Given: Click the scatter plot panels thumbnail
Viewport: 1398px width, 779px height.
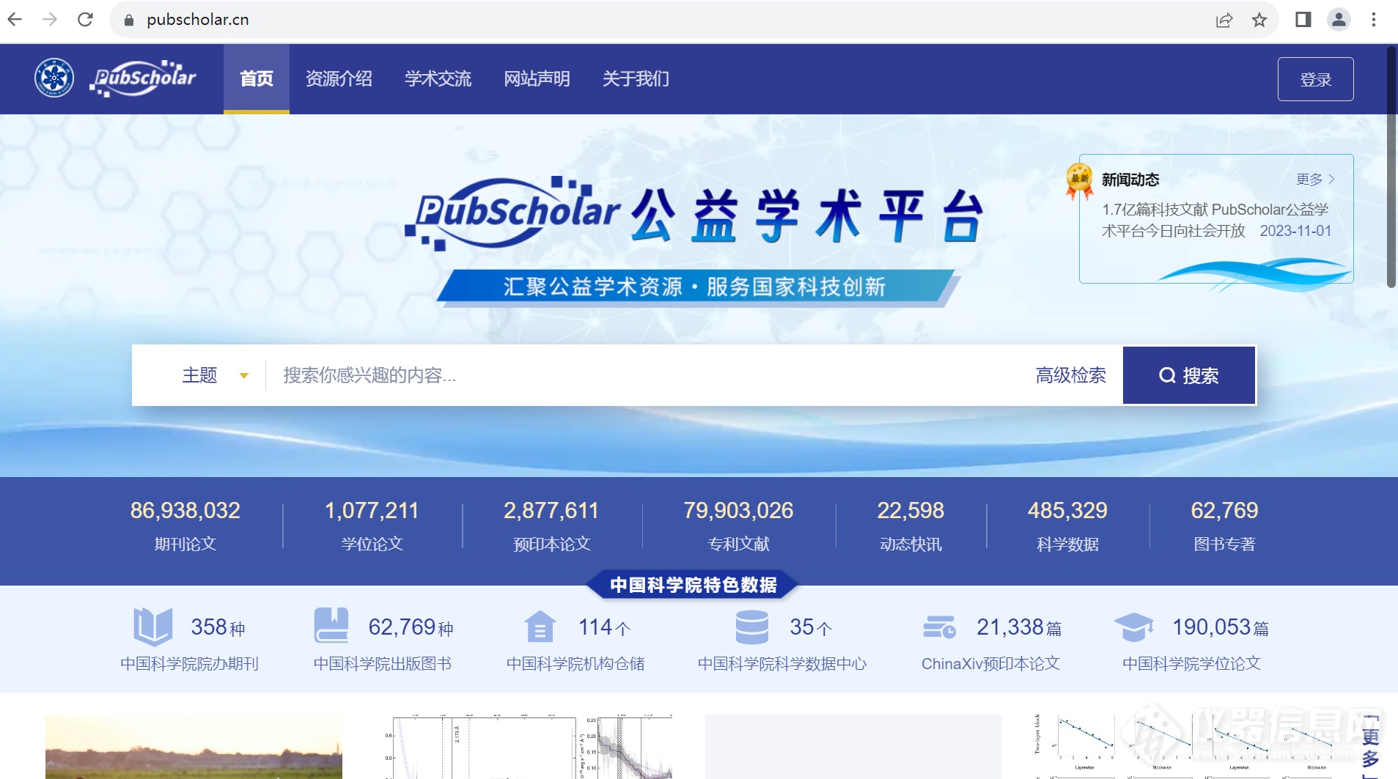Looking at the screenshot, I should (x=1185, y=747).
